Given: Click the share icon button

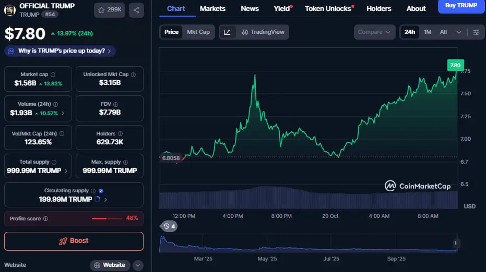Looking at the screenshot, I should (x=136, y=10).
